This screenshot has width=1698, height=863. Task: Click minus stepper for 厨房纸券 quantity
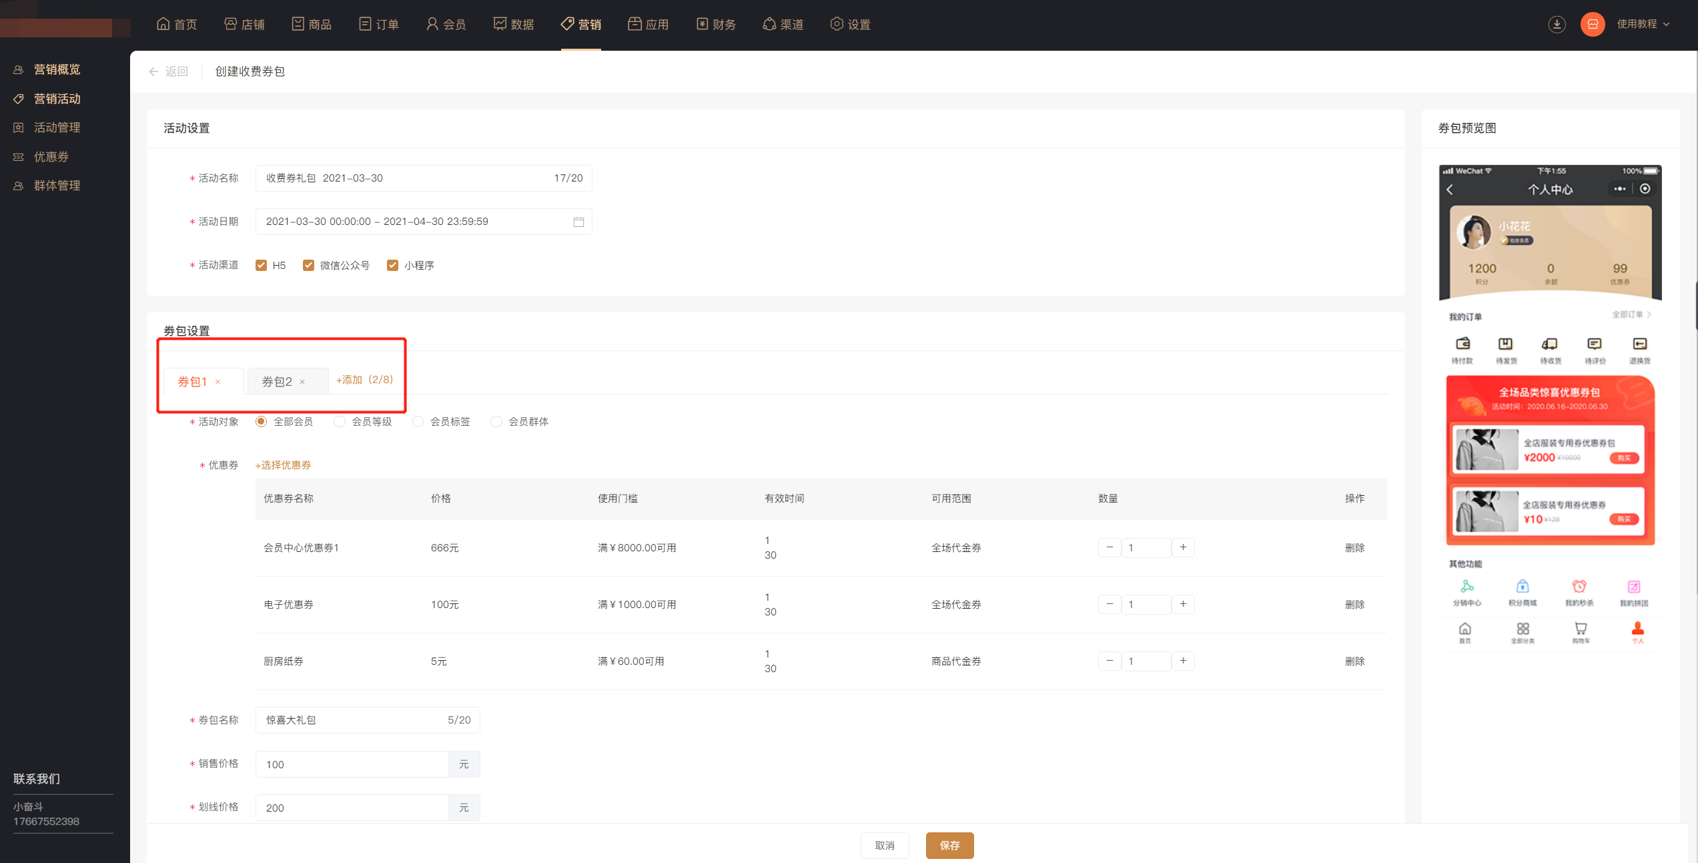1110,661
